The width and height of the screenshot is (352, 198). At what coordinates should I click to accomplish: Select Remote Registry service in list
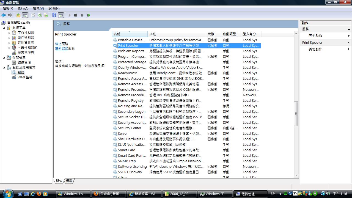[131, 101]
